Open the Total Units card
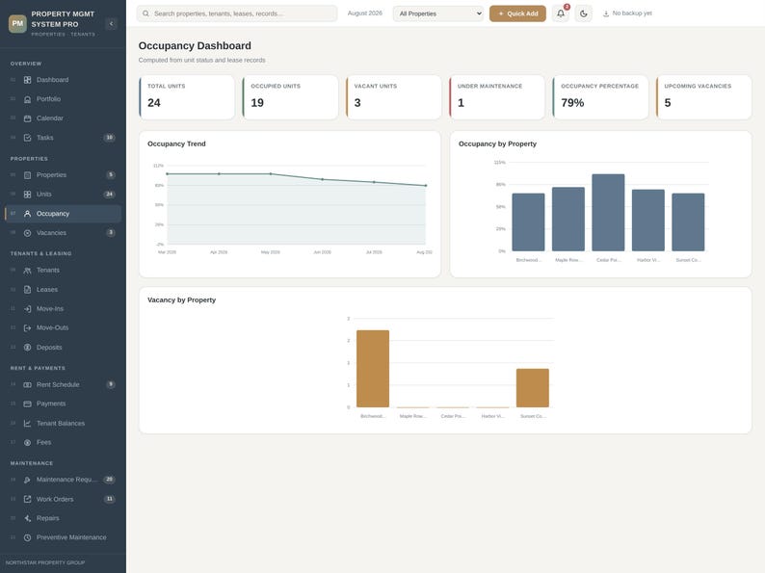Viewport: 765px width, 573px height. (x=187, y=97)
